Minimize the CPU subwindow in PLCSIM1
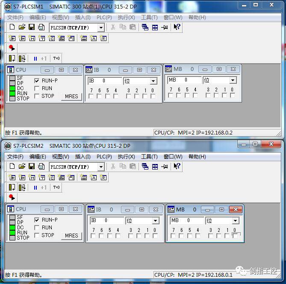The image size is (286, 284). coord(47,70)
